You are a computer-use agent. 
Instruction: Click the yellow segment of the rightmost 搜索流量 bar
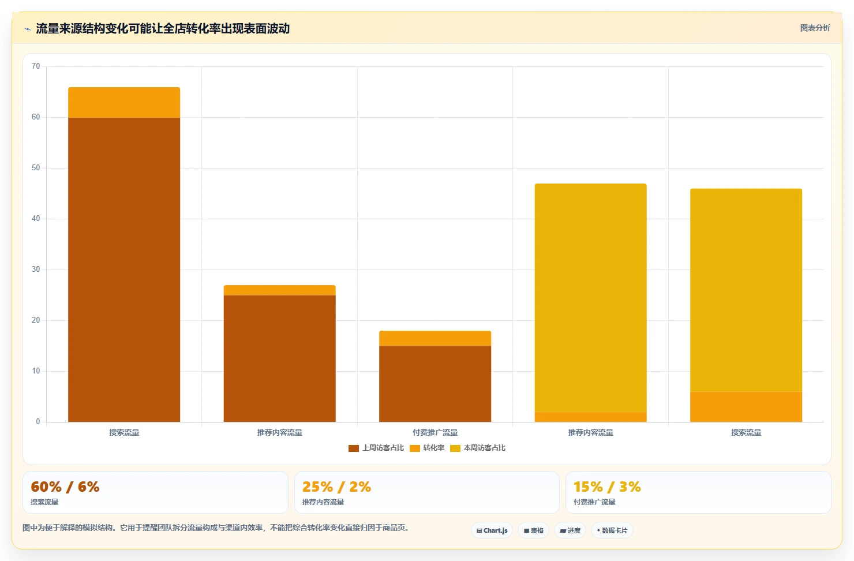click(746, 290)
